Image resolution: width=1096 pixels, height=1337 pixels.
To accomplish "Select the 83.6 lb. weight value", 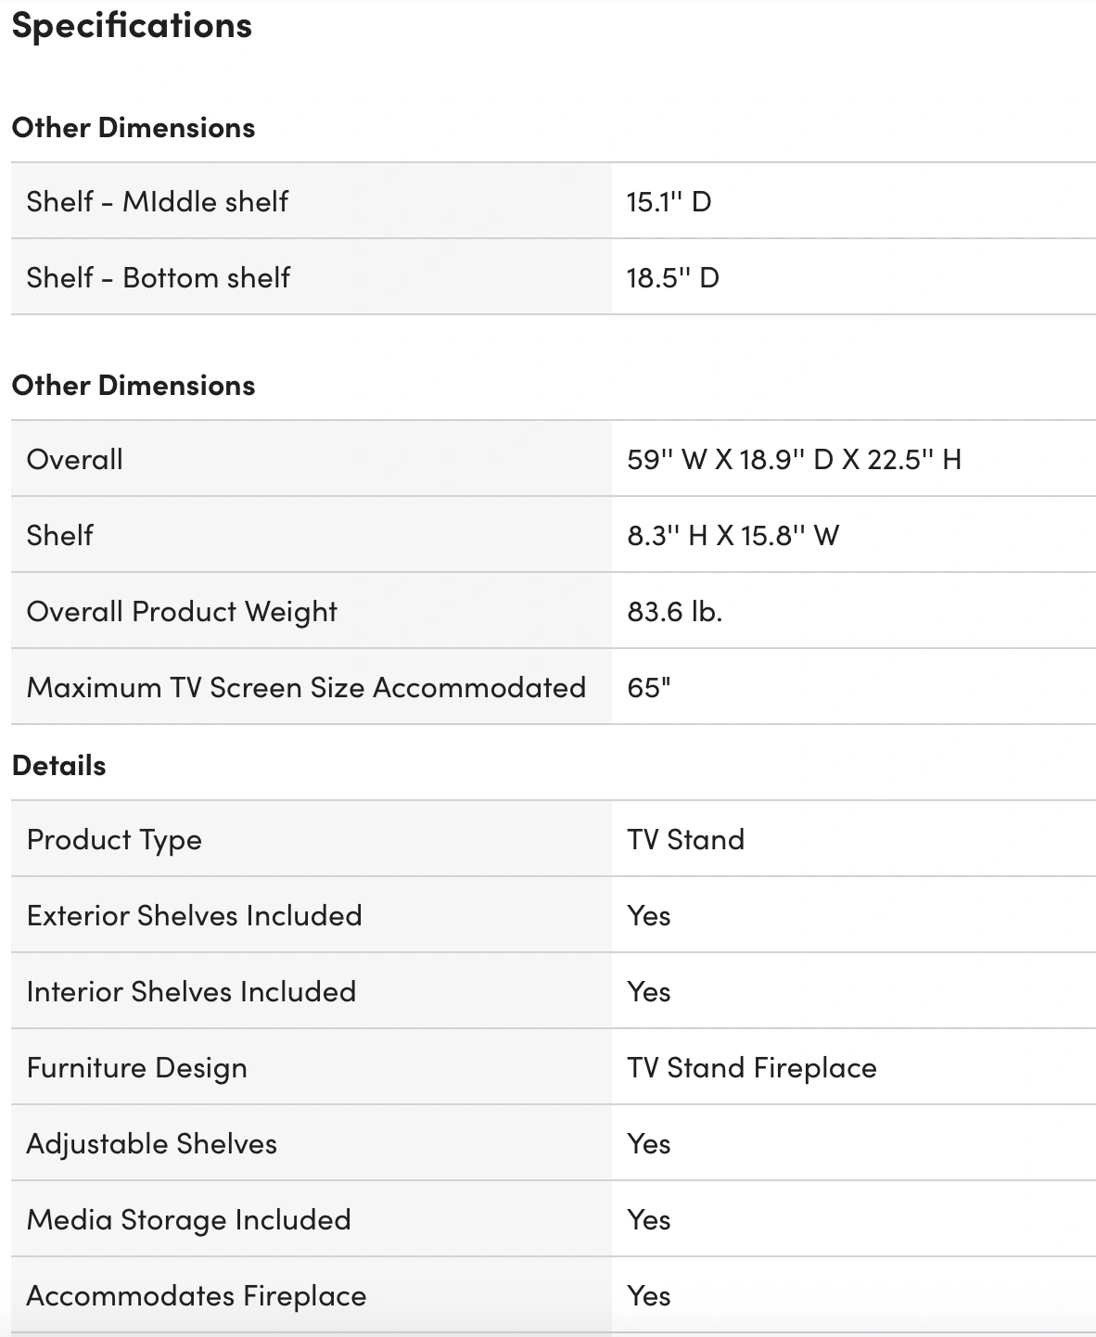I will (x=674, y=611).
